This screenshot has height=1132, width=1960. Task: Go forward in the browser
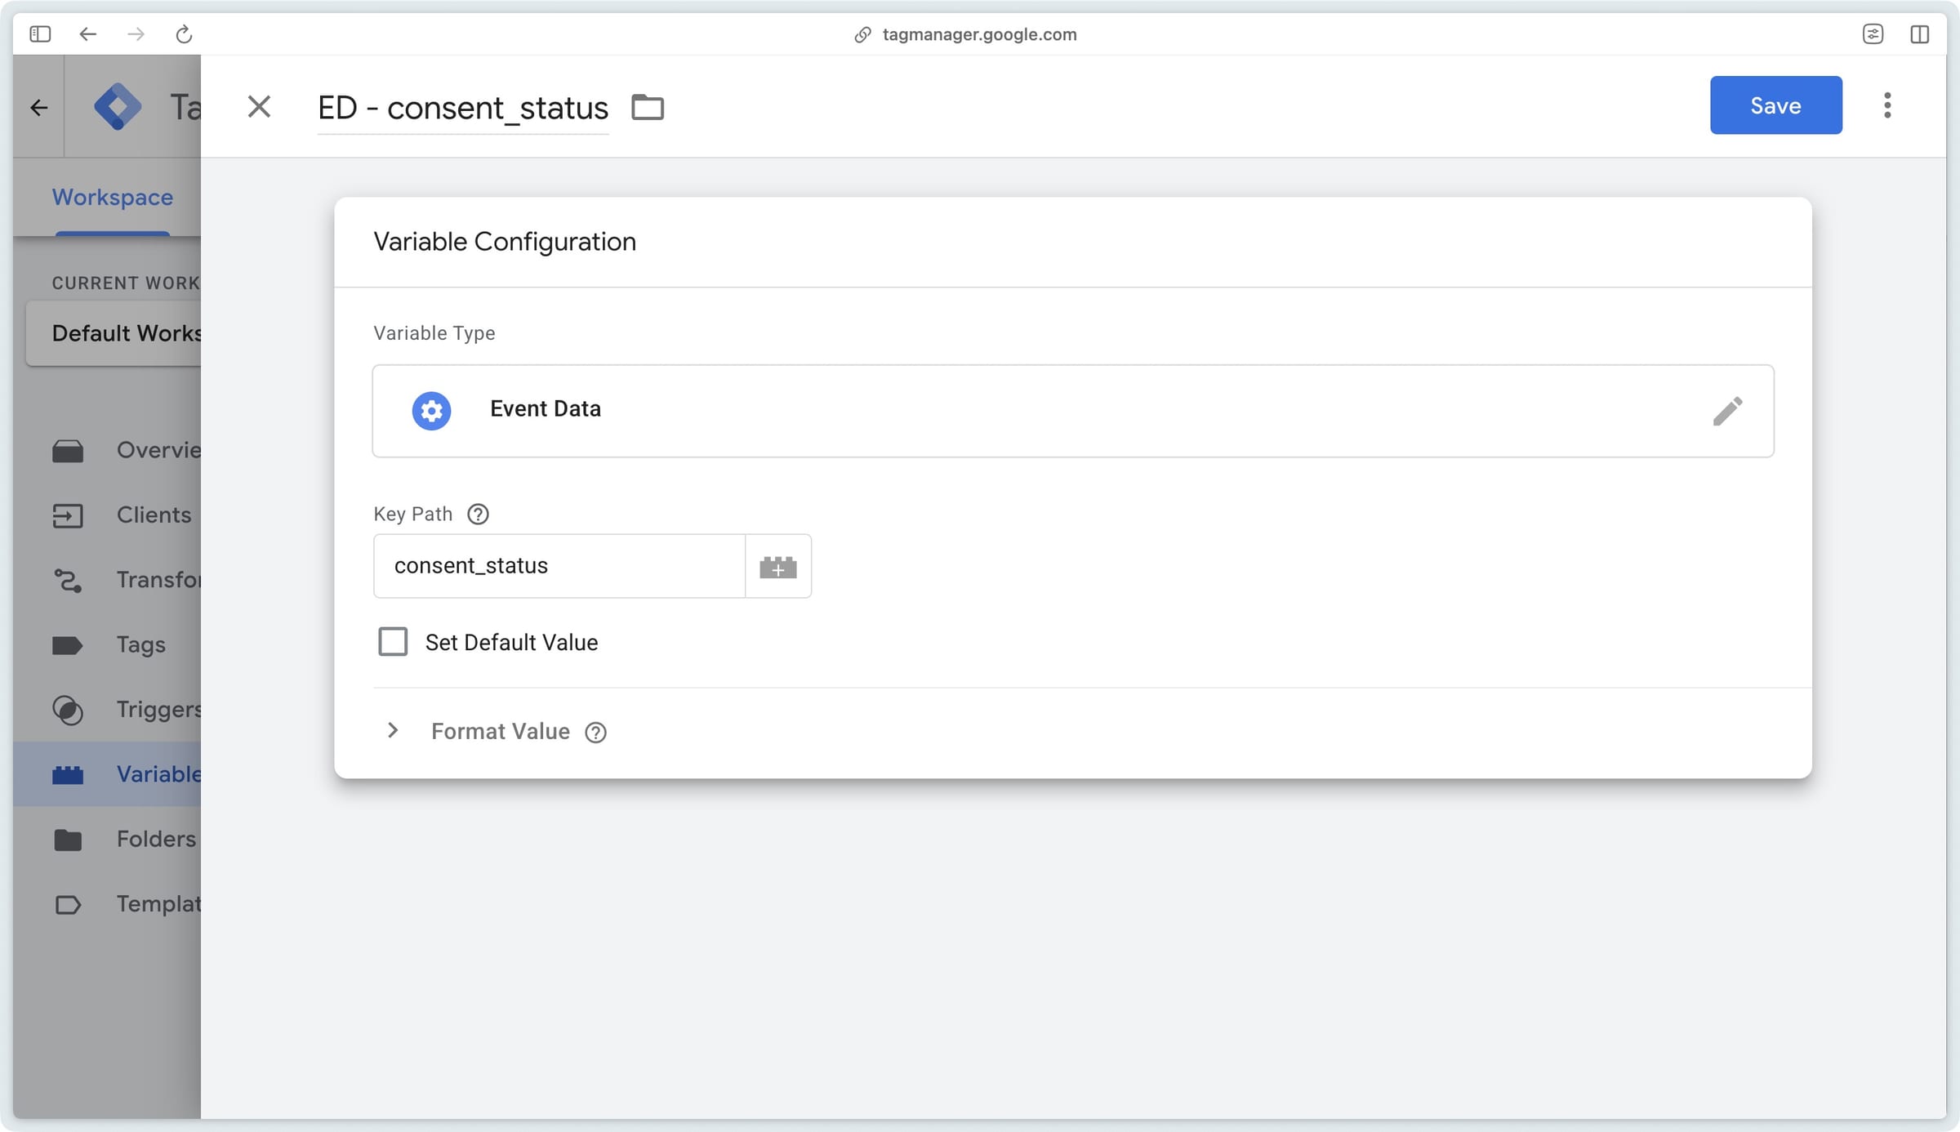click(x=136, y=34)
